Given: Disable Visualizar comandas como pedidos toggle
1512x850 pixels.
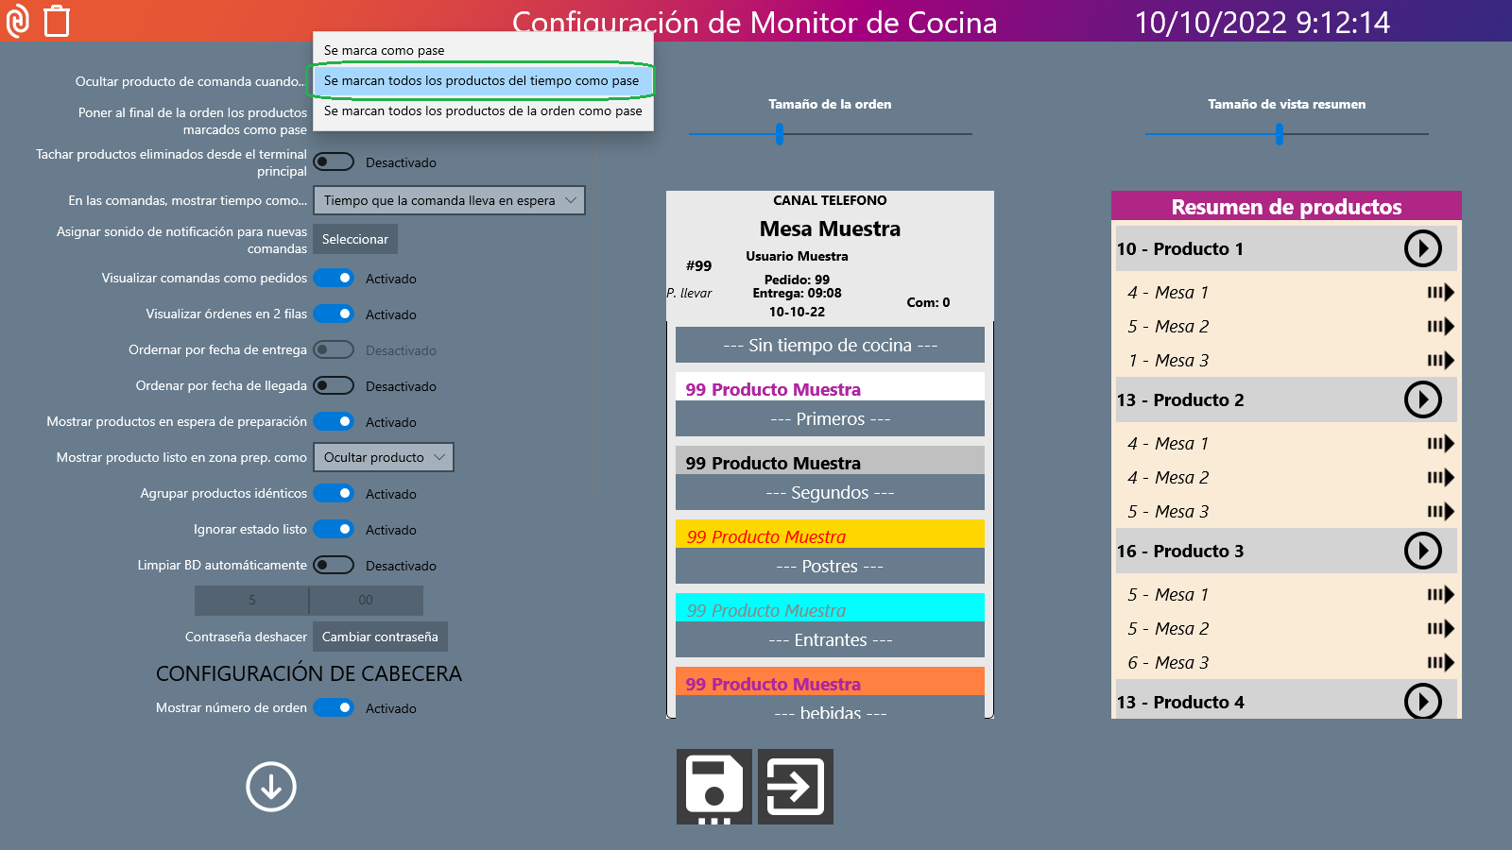Looking at the screenshot, I should tap(334, 279).
